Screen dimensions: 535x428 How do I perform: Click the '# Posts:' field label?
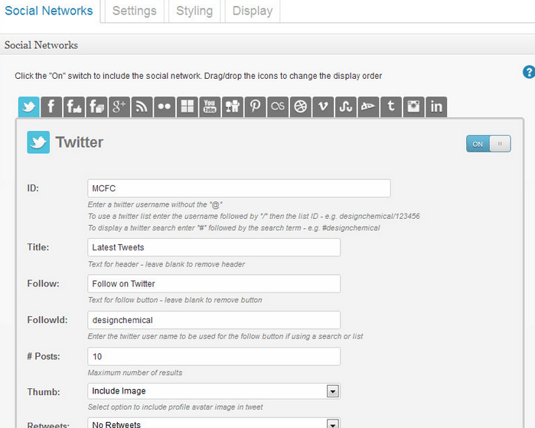pyautogui.click(x=44, y=356)
